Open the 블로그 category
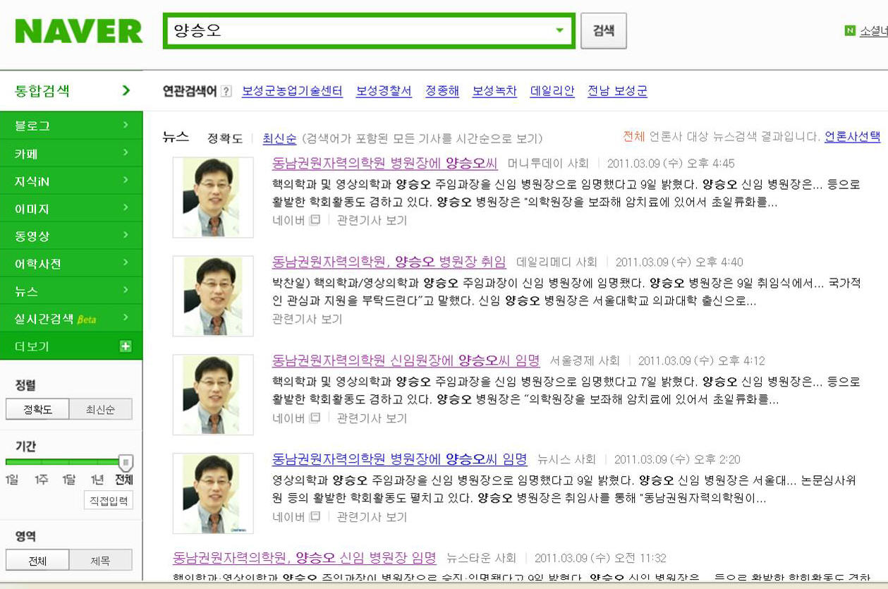888x589 pixels. coord(71,126)
